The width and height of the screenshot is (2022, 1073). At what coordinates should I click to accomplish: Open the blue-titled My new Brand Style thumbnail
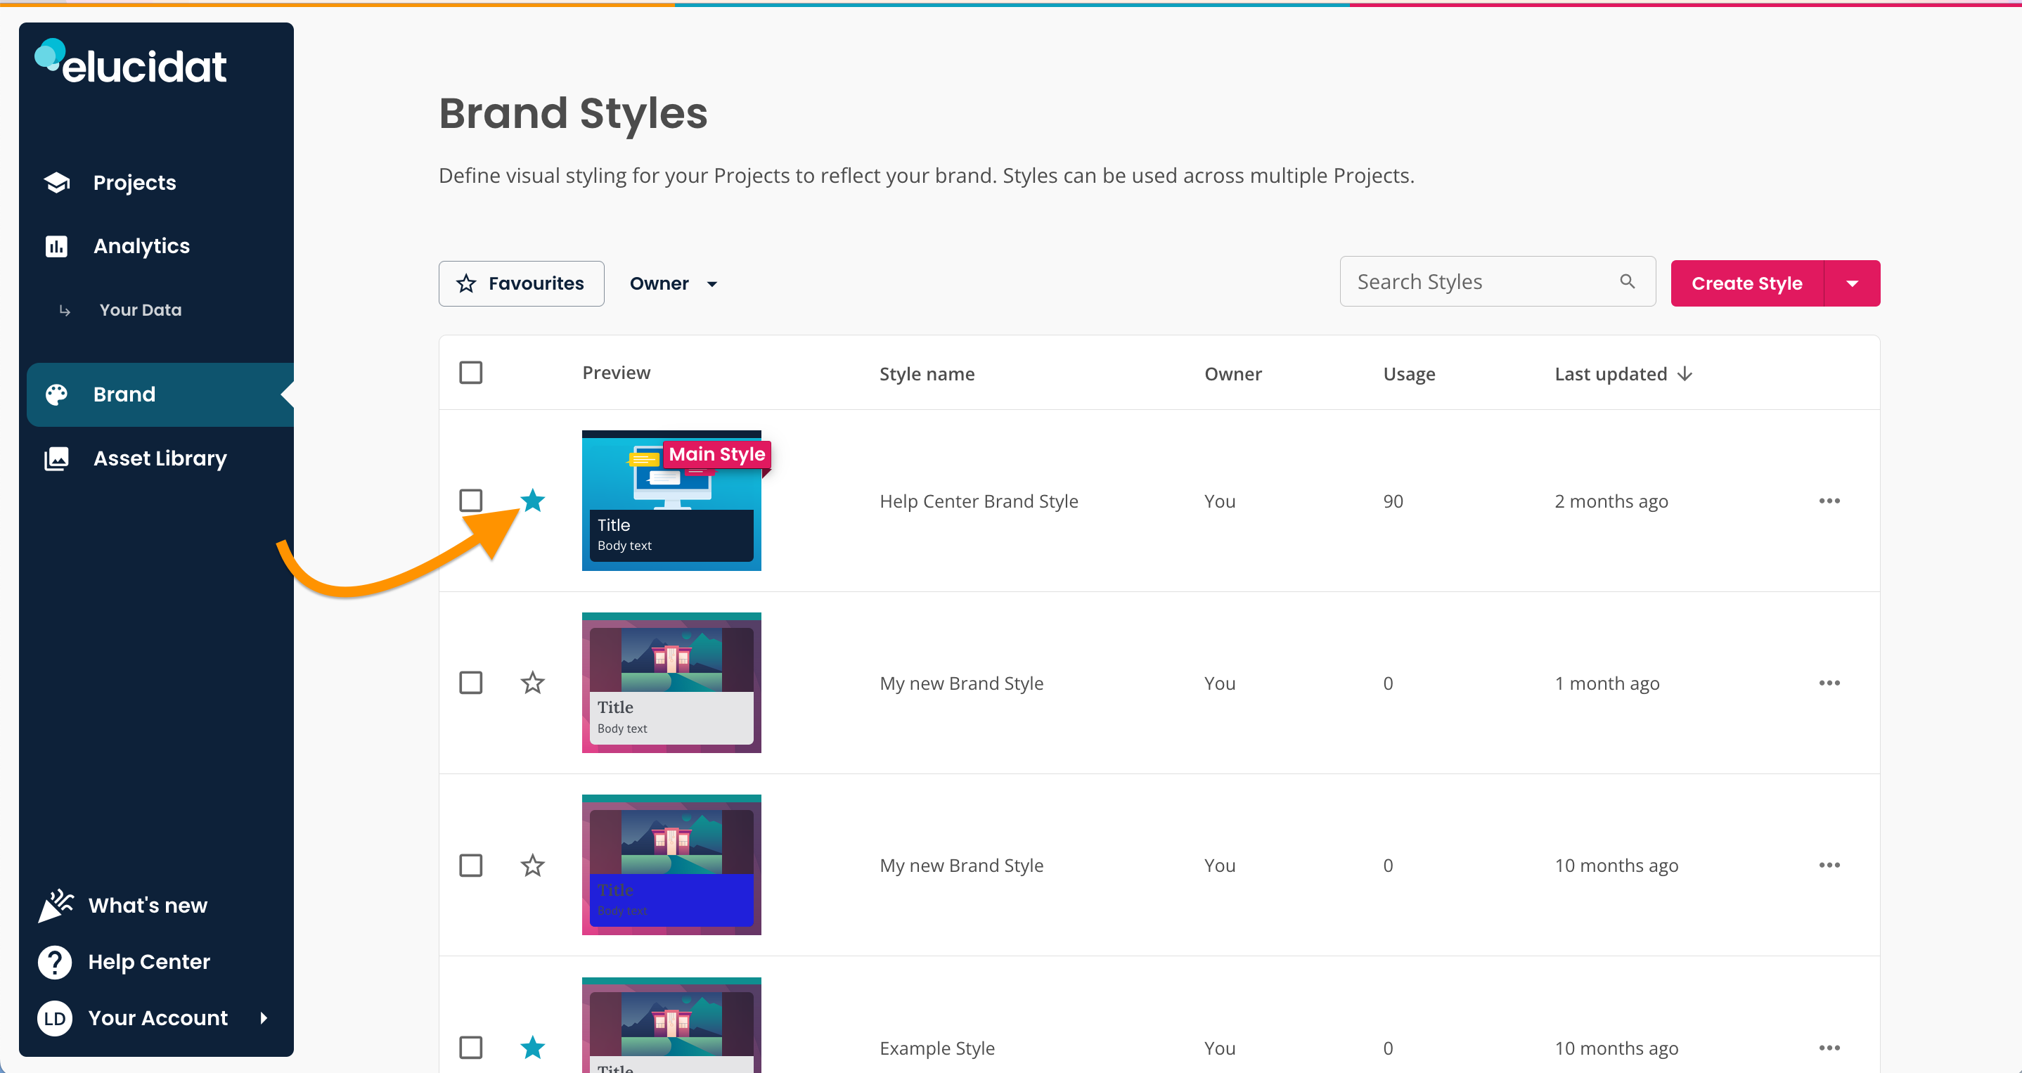(x=671, y=865)
